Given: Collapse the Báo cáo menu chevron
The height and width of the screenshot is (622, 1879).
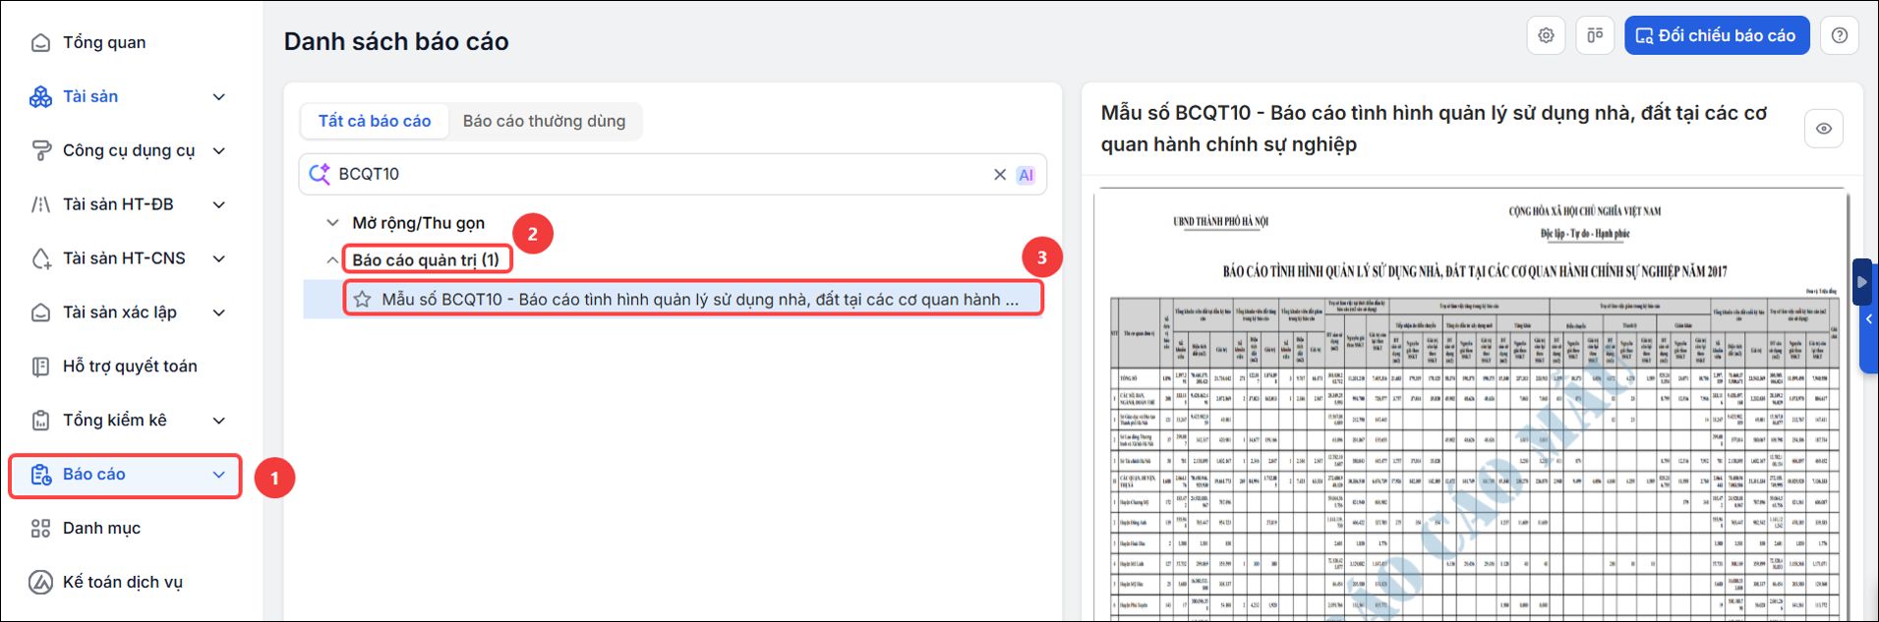Looking at the screenshot, I should [x=219, y=475].
